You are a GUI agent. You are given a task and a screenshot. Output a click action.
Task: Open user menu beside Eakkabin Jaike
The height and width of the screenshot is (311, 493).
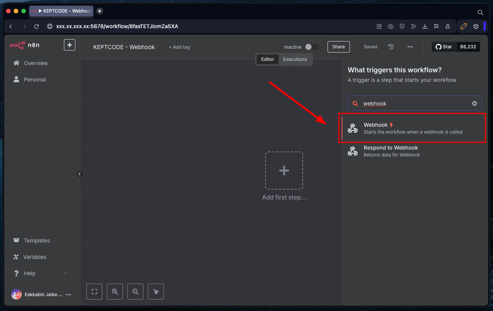(68, 295)
